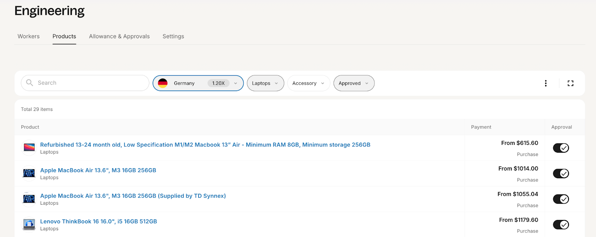
Task: Open the Accessory filter dropdown
Action: (308, 83)
